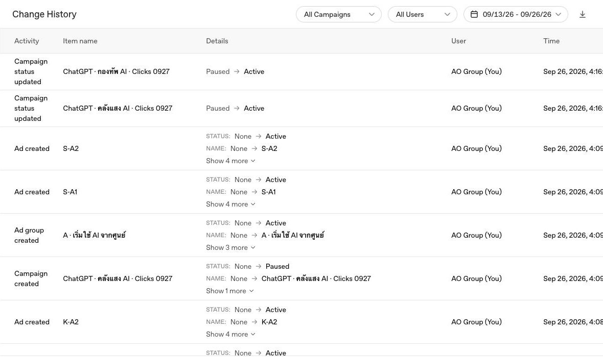Viewport: 603px width, 357px height.
Task: Expand Show 4 more for S-A2
Action: click(x=230, y=161)
